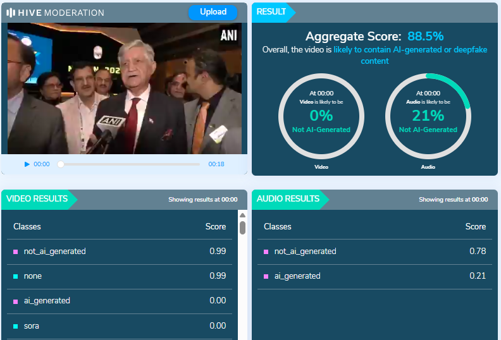The image size is (501, 340).
Task: Click the cyan marker beside 'sora' class
Action: [x=16, y=326]
